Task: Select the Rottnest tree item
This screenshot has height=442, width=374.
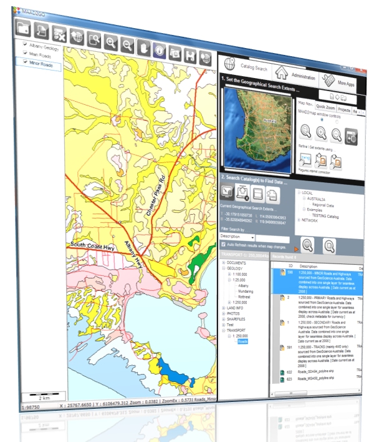Action: [244, 297]
